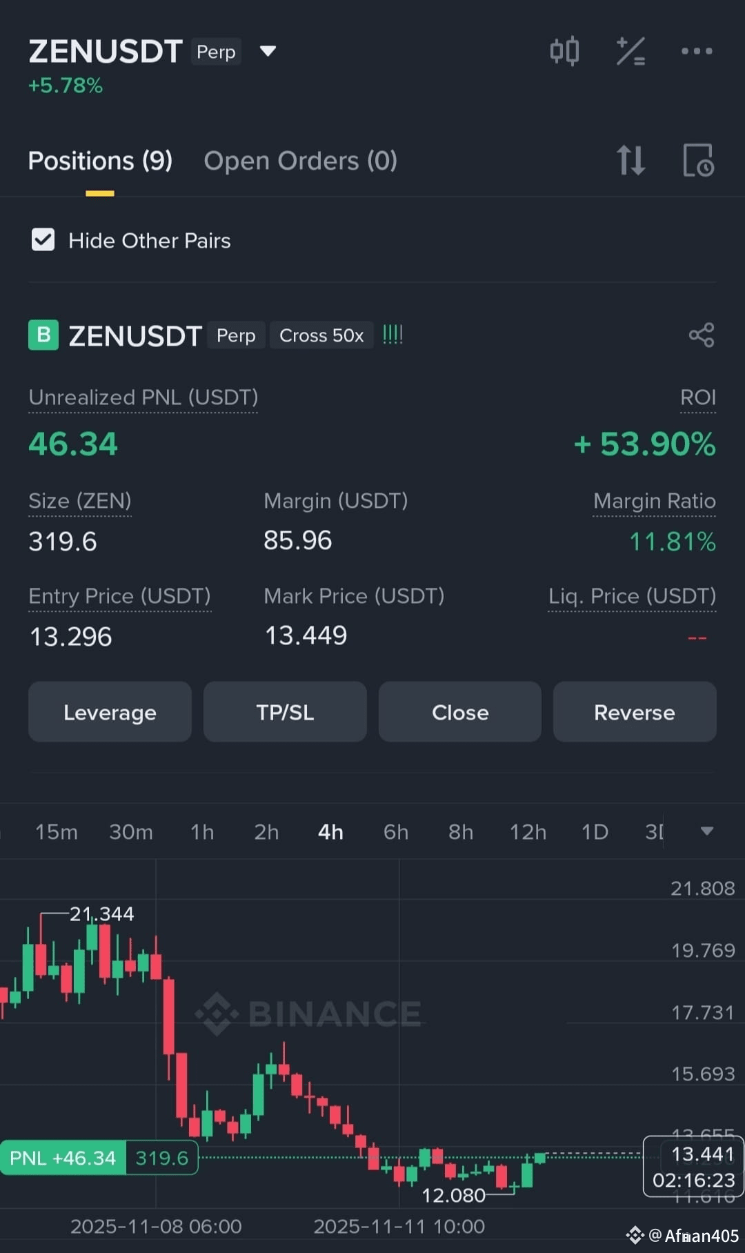745x1253 pixels.
Task: Expand the ZENUSDT pair dropdown arrow
Action: pos(268,51)
